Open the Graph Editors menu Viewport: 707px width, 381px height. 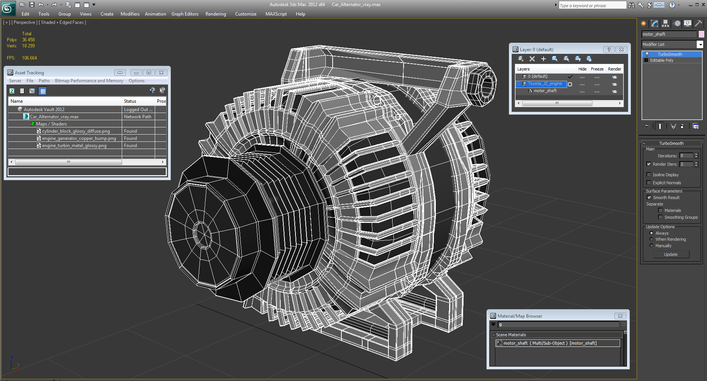(x=185, y=14)
